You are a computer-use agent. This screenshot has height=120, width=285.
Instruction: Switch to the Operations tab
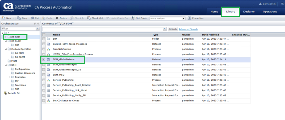270,12
